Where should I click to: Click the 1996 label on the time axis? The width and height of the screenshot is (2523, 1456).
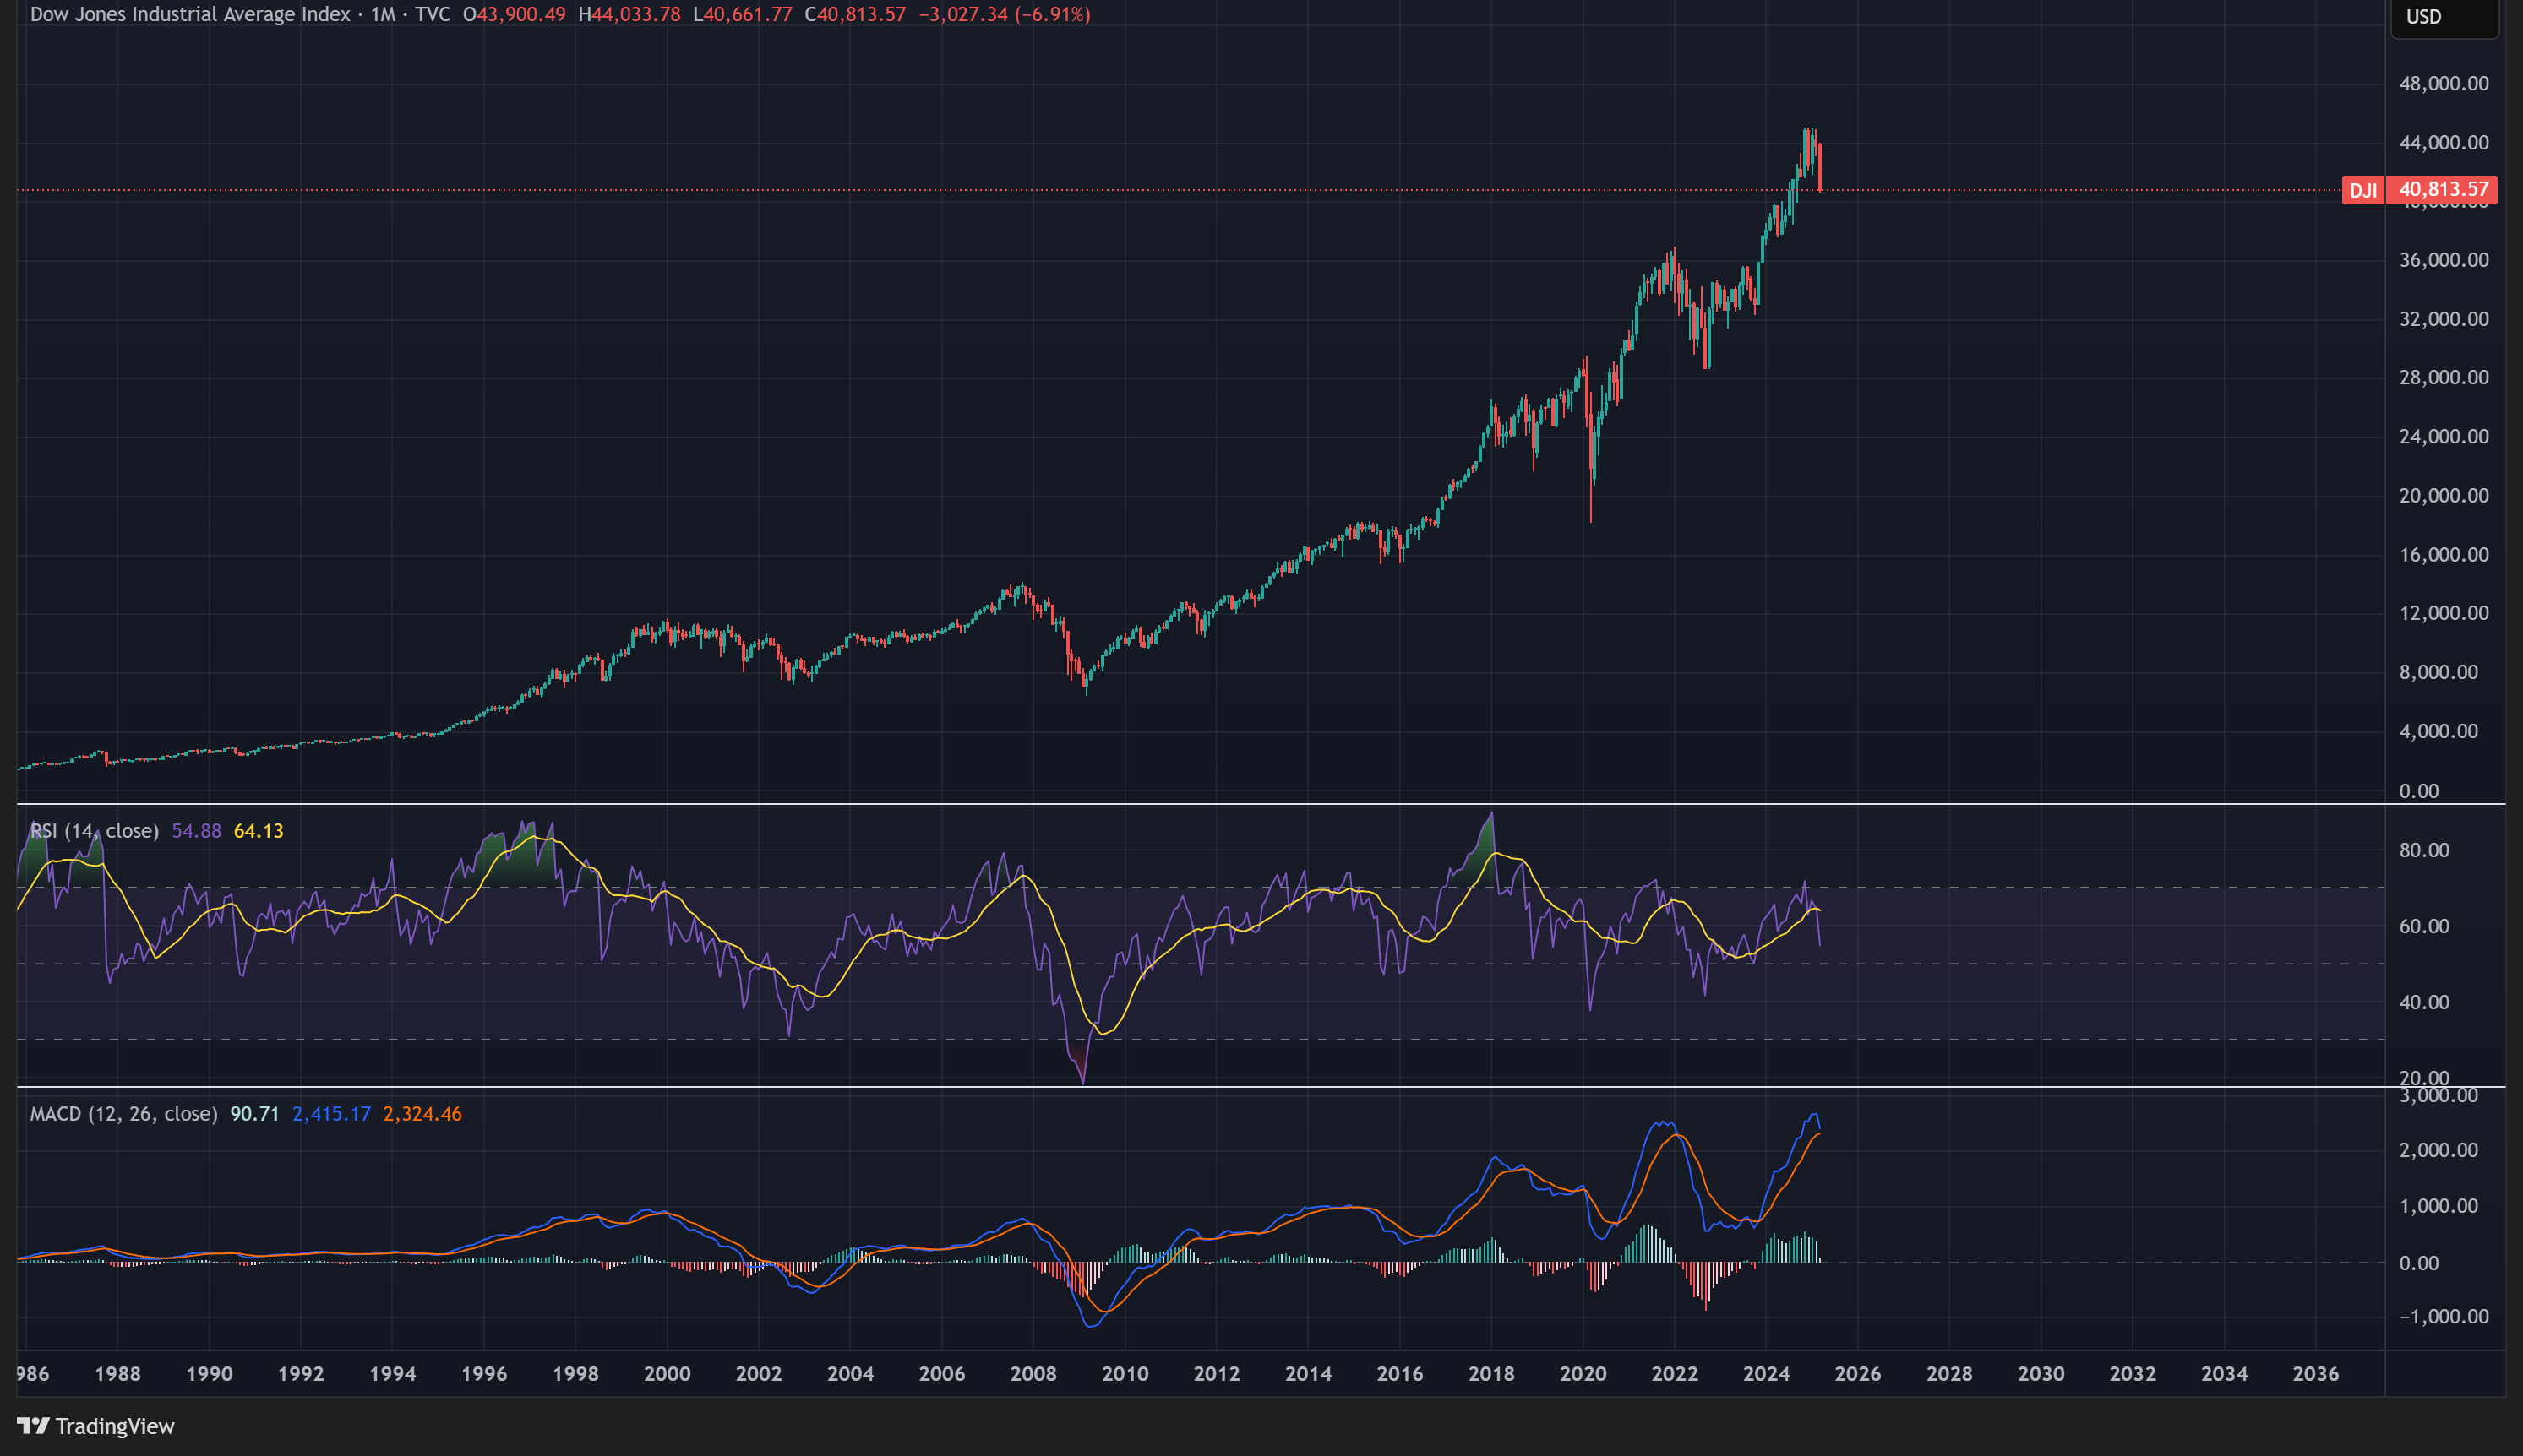tap(483, 1374)
